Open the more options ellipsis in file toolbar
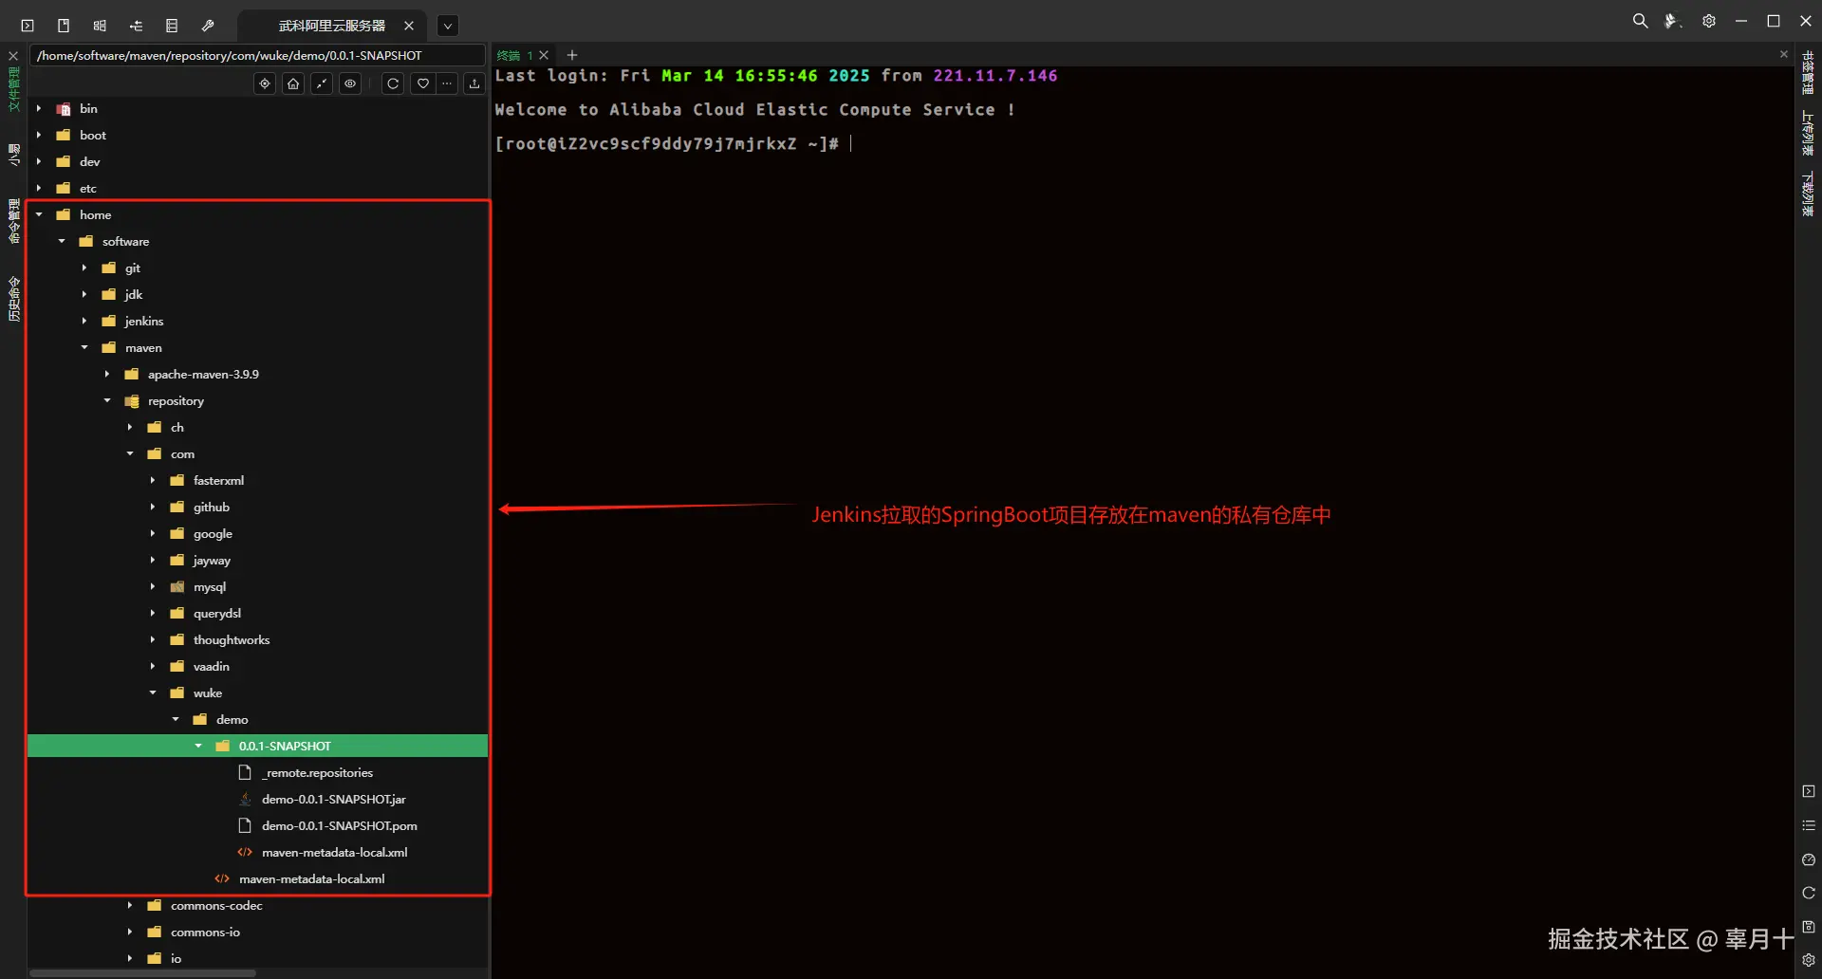Screen dimensions: 1822x979 tap(447, 83)
